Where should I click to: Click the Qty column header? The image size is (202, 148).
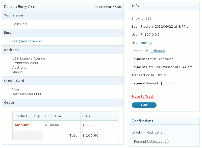click(37, 116)
